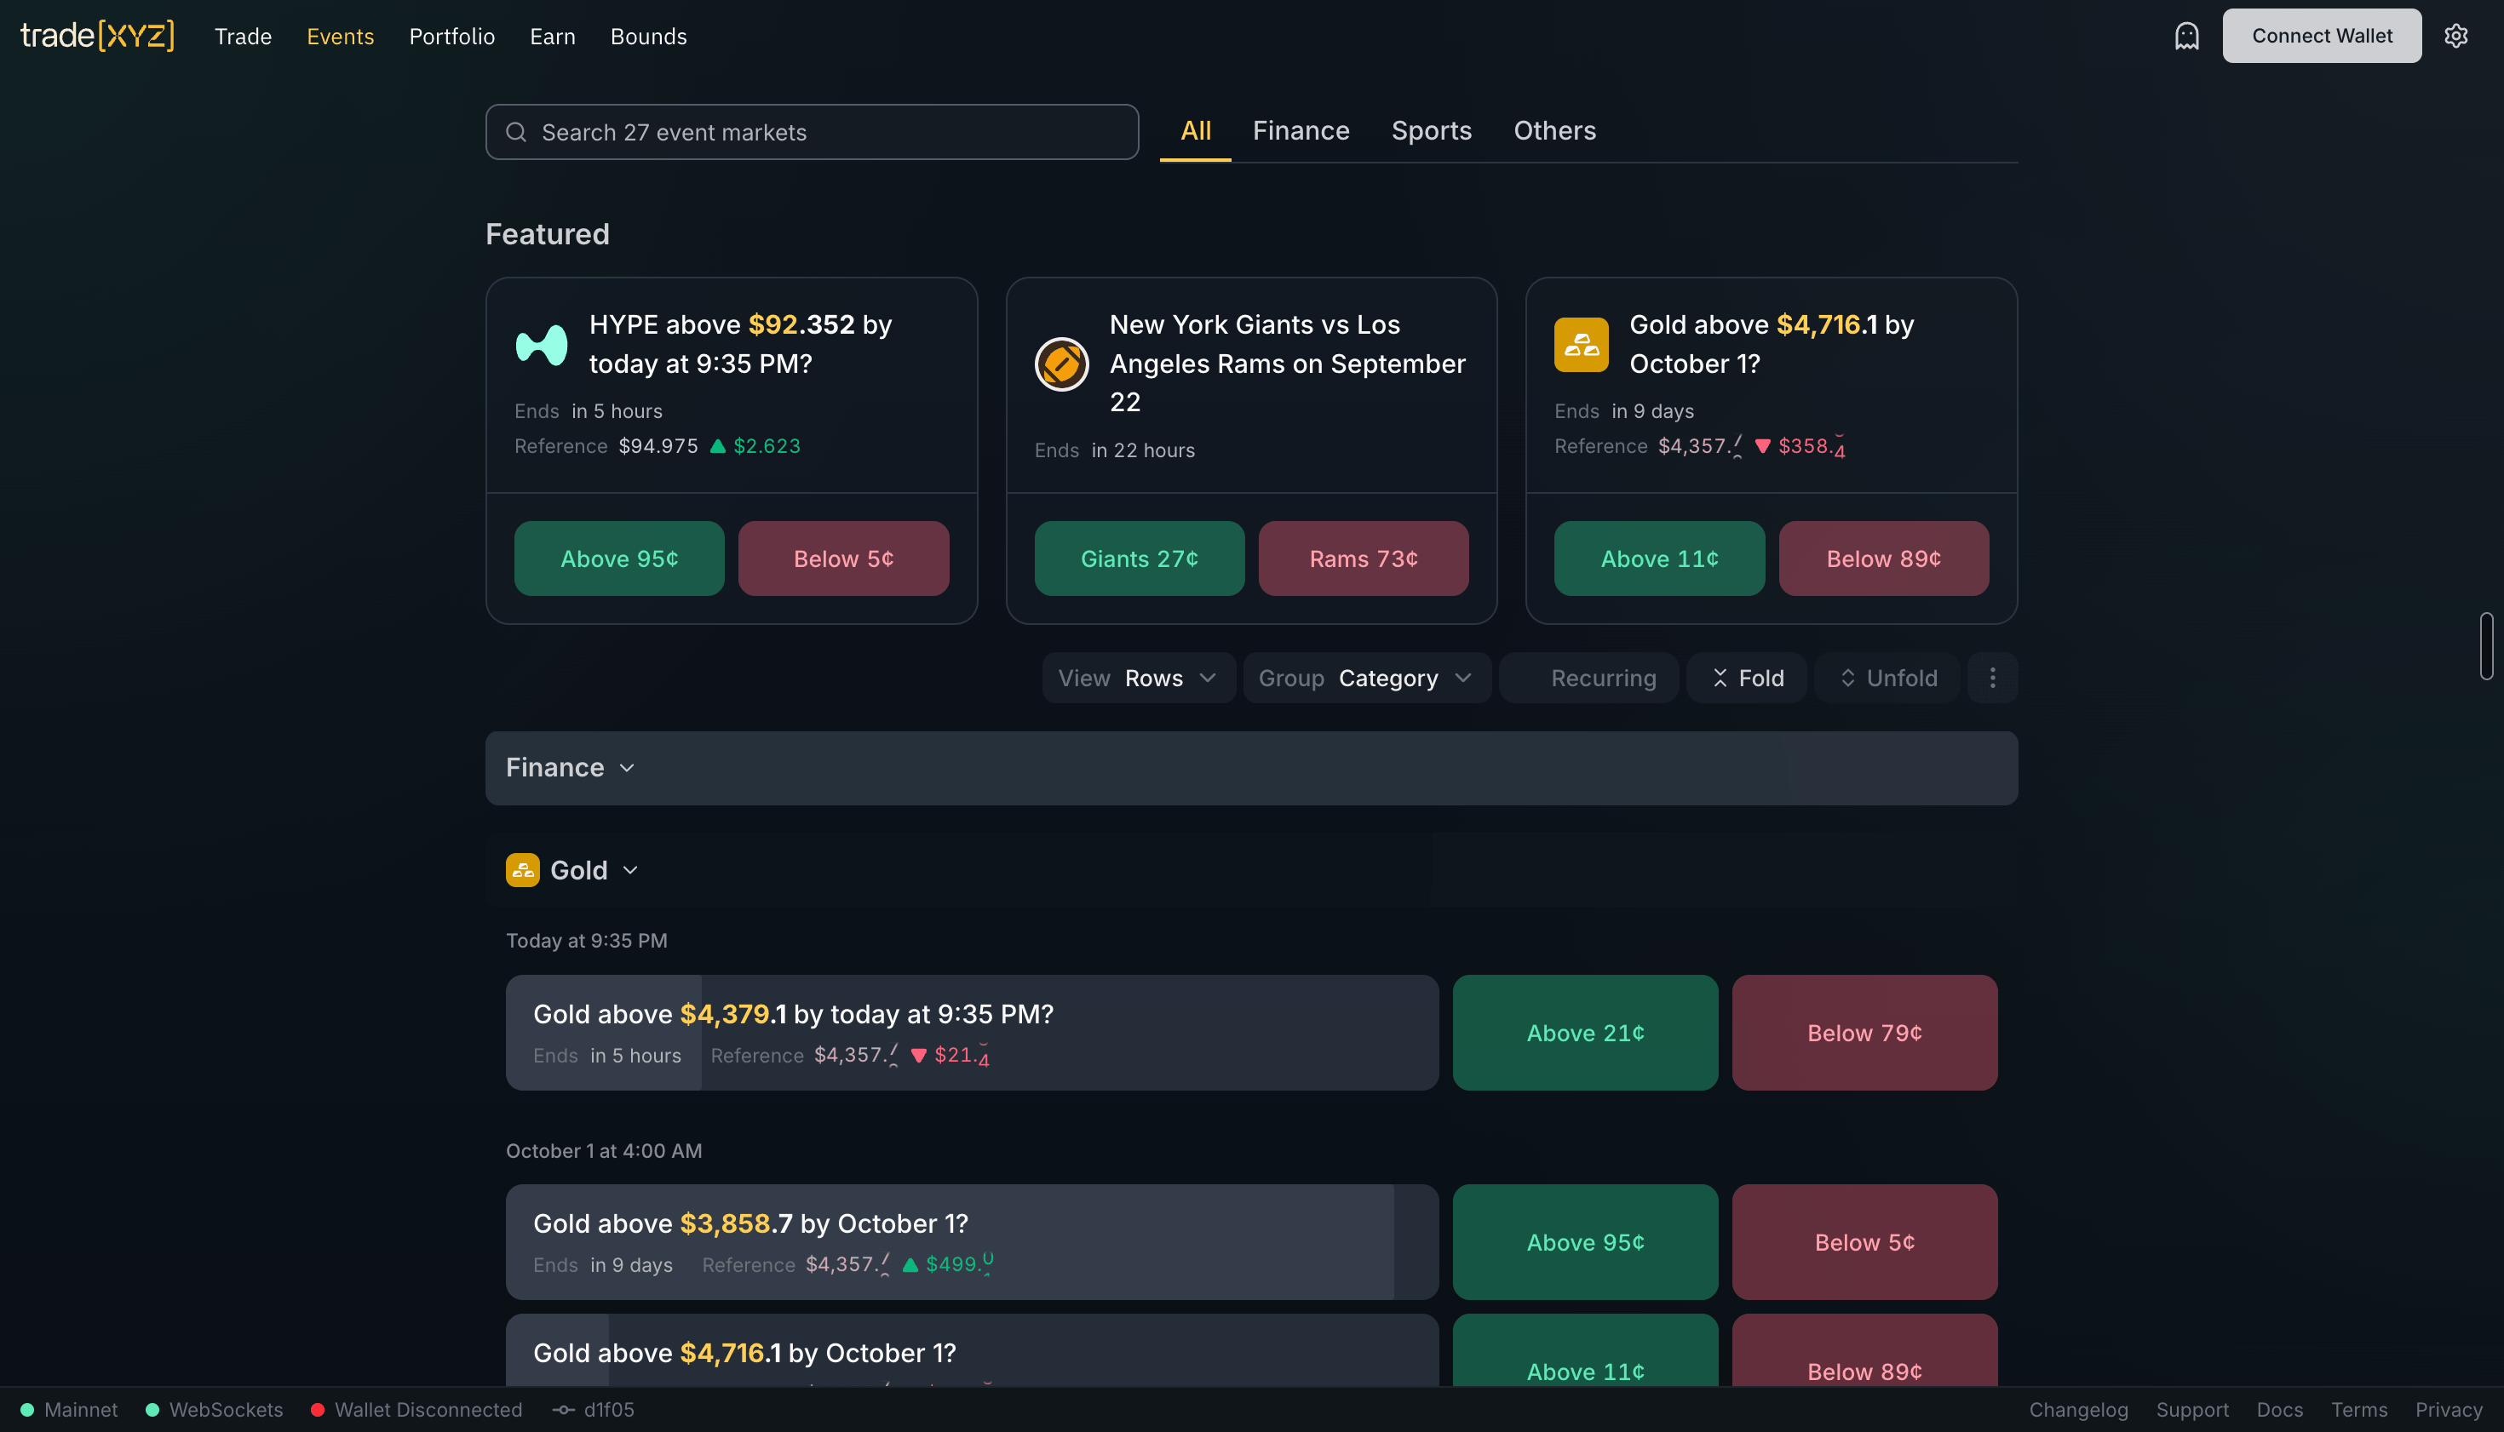
Task: Click the d1f05 commit version icon
Action: [563, 1411]
